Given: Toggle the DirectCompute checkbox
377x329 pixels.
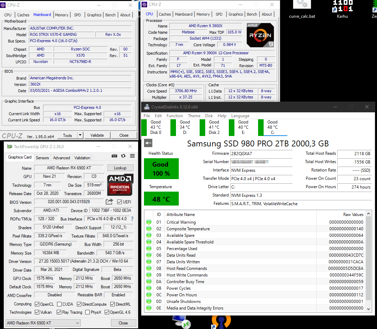Looking at the screenshot, I should tap(79, 304).
